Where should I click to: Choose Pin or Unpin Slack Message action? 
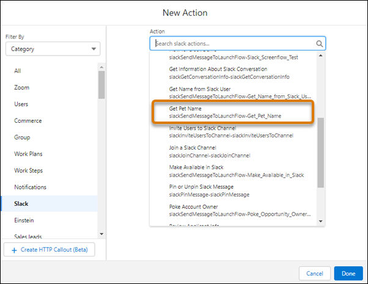coord(234,191)
